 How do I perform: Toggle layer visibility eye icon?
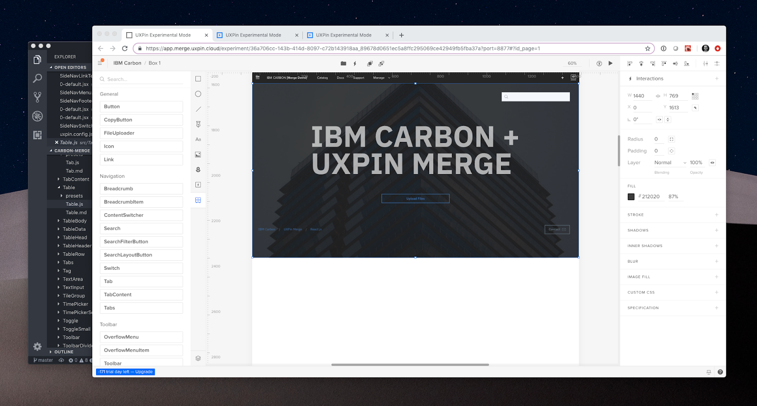[x=713, y=163]
